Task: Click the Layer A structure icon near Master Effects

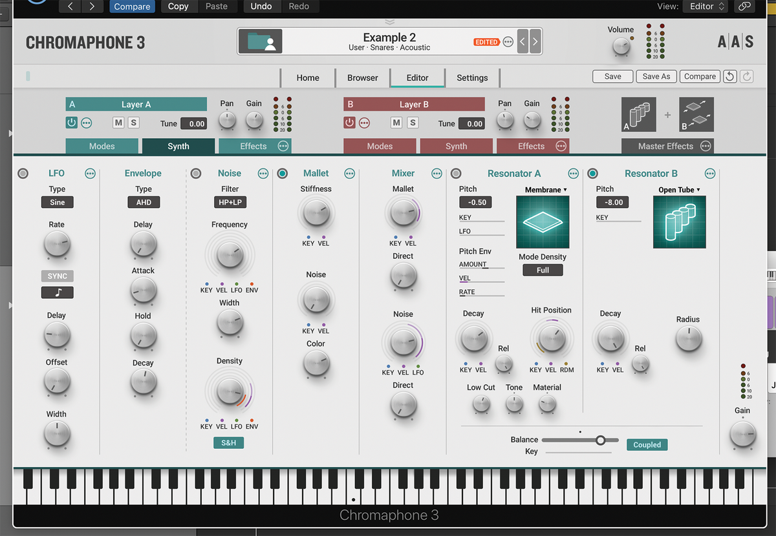Action: click(x=638, y=114)
